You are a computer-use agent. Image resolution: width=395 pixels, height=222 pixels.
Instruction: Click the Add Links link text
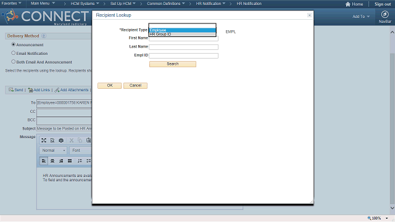pos(41,90)
